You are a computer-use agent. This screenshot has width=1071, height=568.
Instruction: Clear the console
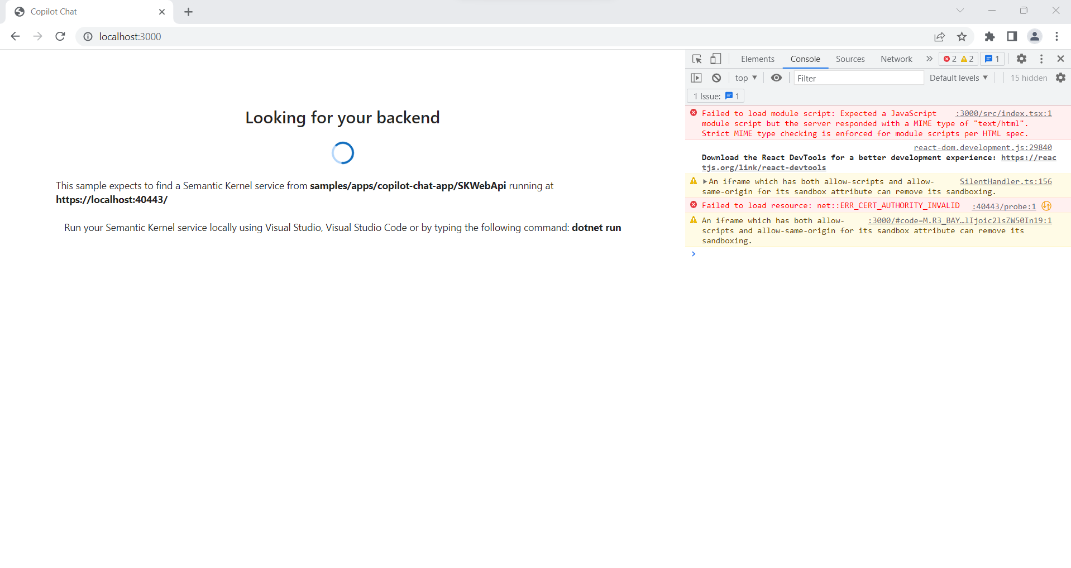[716, 78]
